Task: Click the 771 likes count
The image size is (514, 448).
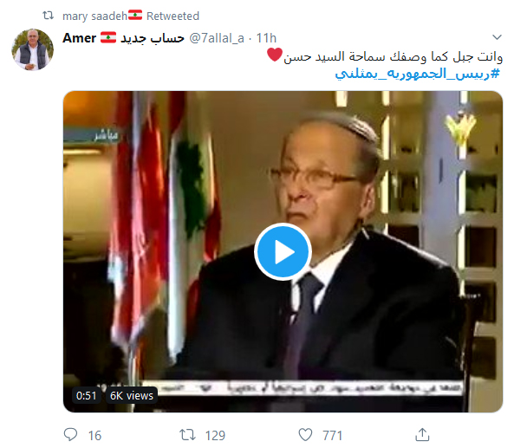Action: [x=332, y=436]
